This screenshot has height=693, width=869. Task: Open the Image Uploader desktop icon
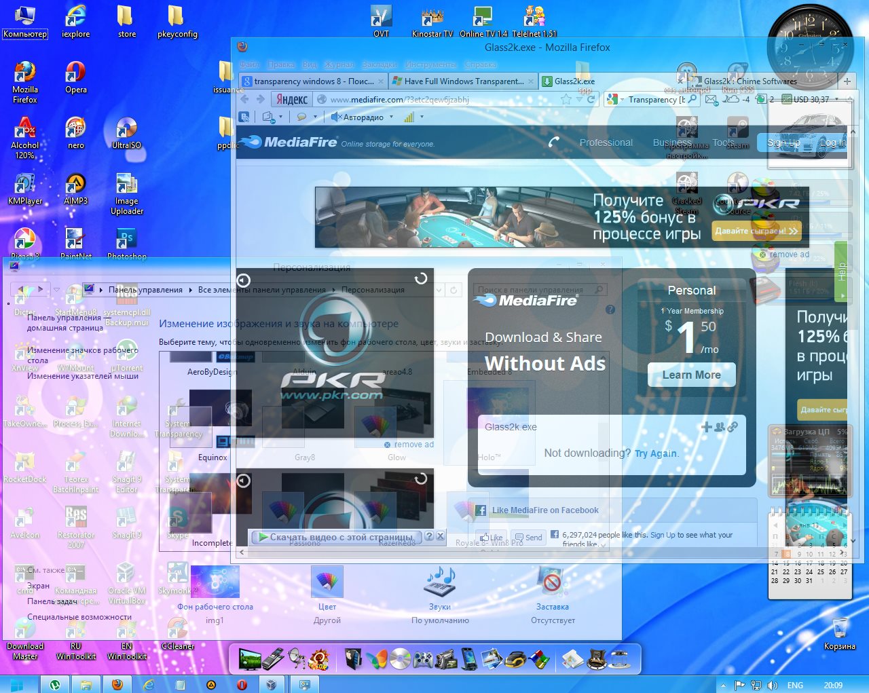point(126,193)
